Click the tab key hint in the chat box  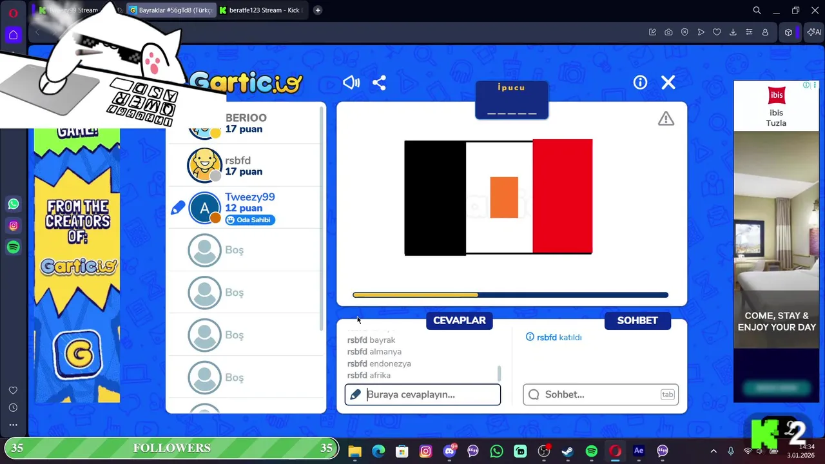click(x=667, y=394)
